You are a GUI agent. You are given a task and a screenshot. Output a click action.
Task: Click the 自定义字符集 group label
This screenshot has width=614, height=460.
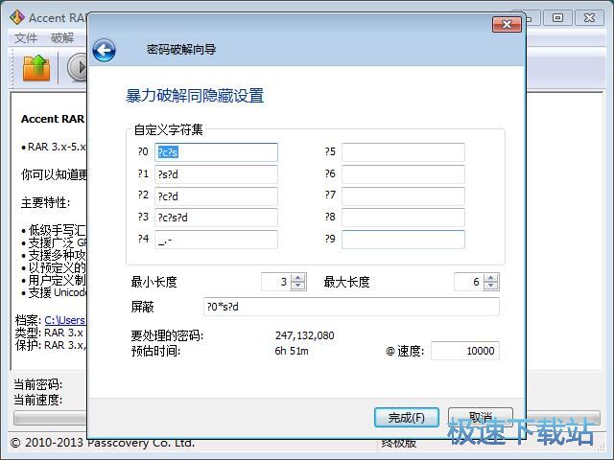(x=169, y=130)
